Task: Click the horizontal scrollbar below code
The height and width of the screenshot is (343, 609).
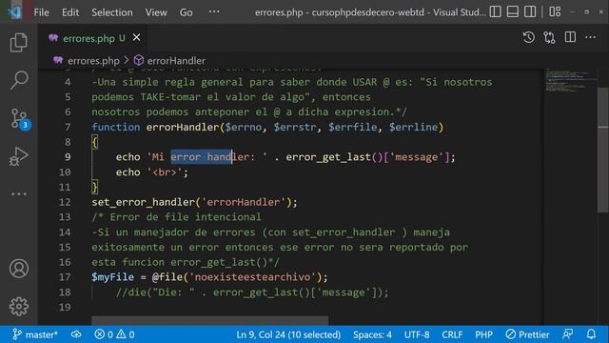Action: tap(209, 320)
